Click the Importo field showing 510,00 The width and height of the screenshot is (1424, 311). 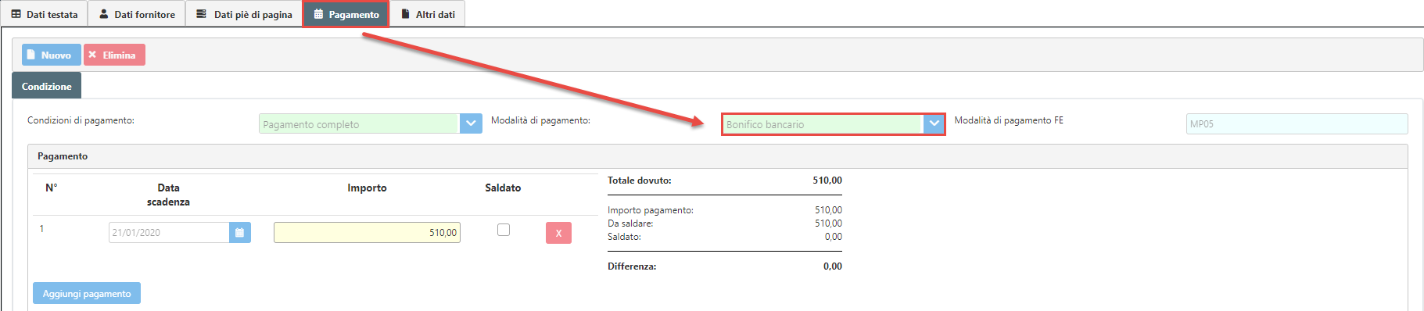coord(367,232)
